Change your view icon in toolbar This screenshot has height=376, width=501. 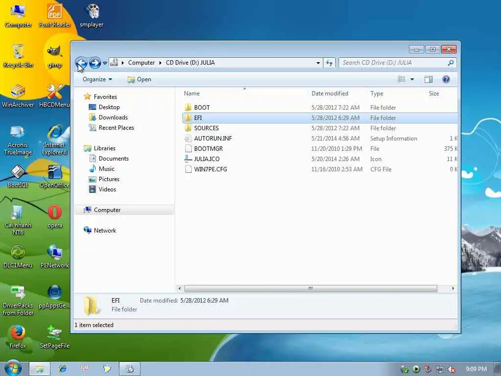(x=401, y=79)
